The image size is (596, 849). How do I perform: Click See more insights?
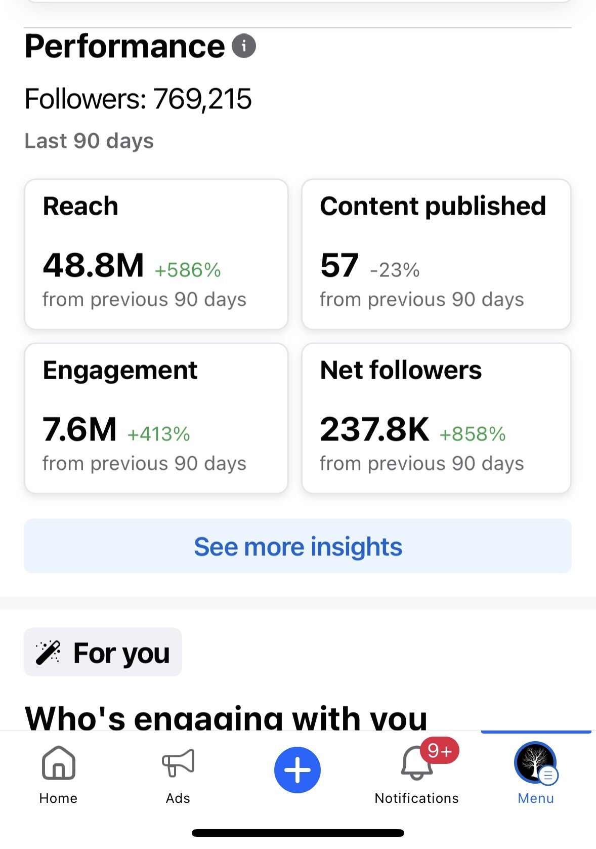tap(298, 546)
